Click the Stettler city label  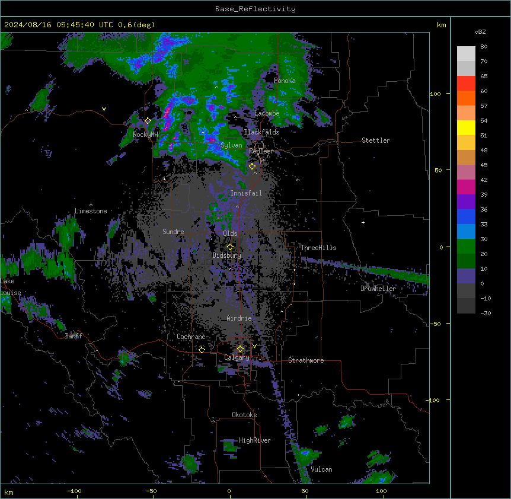coord(376,140)
